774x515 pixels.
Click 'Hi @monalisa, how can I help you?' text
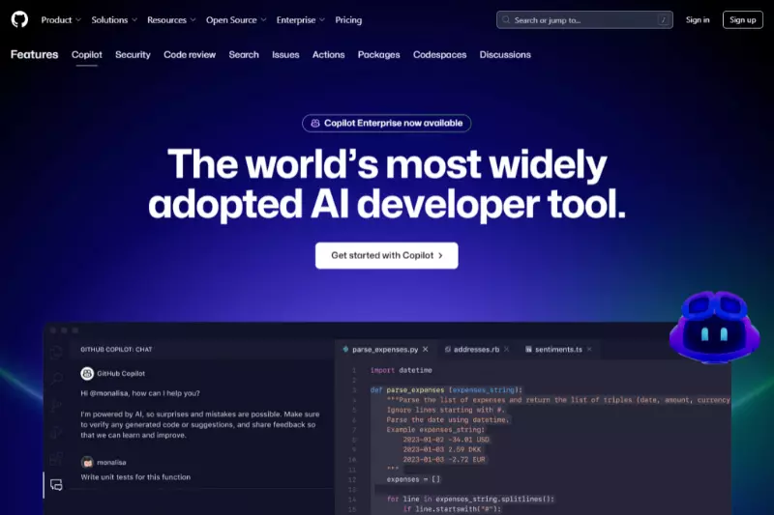tap(140, 393)
